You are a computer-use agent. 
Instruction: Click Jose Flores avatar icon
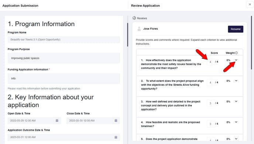point(139,29)
